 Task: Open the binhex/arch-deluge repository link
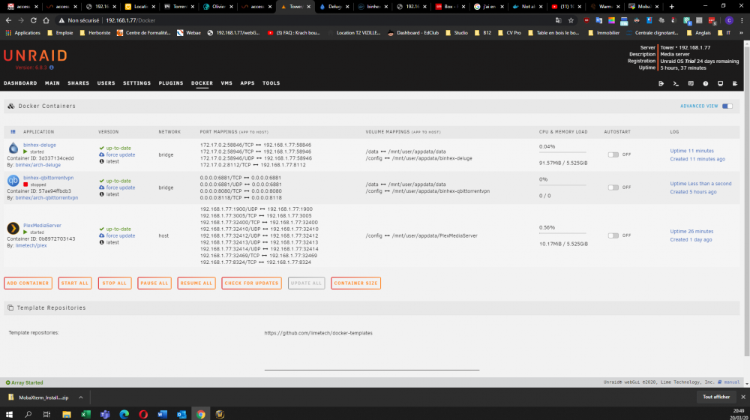(37, 165)
